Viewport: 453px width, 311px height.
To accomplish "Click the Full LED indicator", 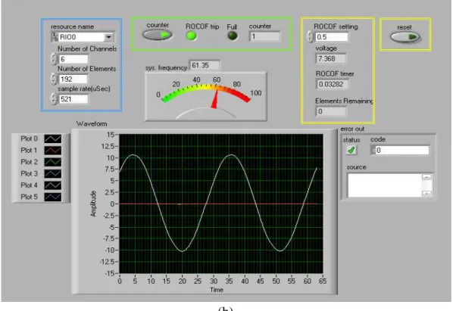I will (x=233, y=36).
